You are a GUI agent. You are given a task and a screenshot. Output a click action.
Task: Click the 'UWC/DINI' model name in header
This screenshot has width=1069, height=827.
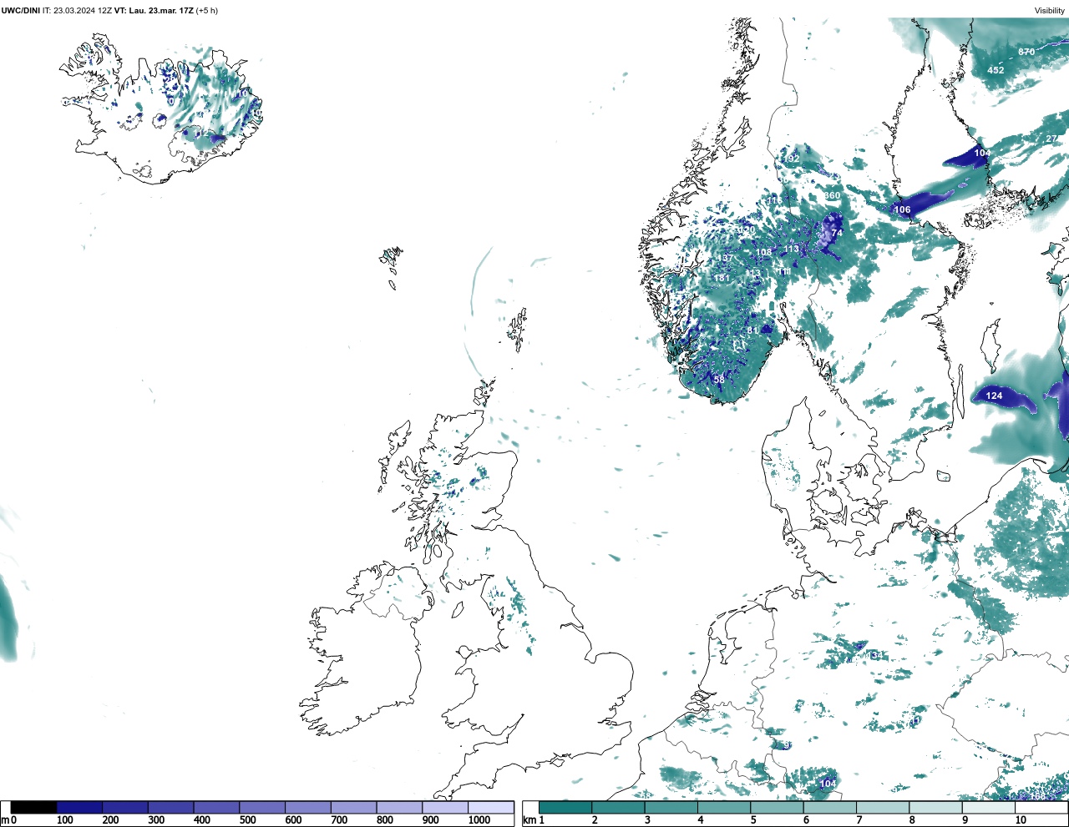[x=20, y=11]
